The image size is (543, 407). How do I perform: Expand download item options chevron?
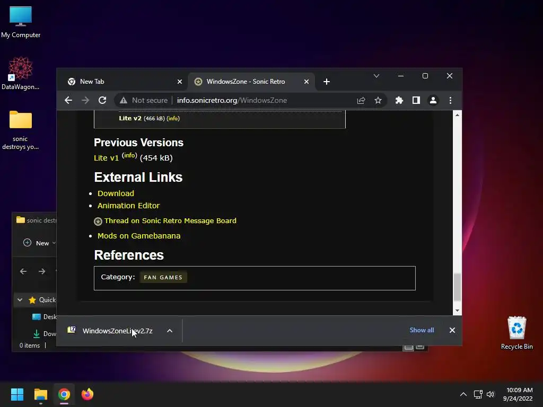coord(170,331)
